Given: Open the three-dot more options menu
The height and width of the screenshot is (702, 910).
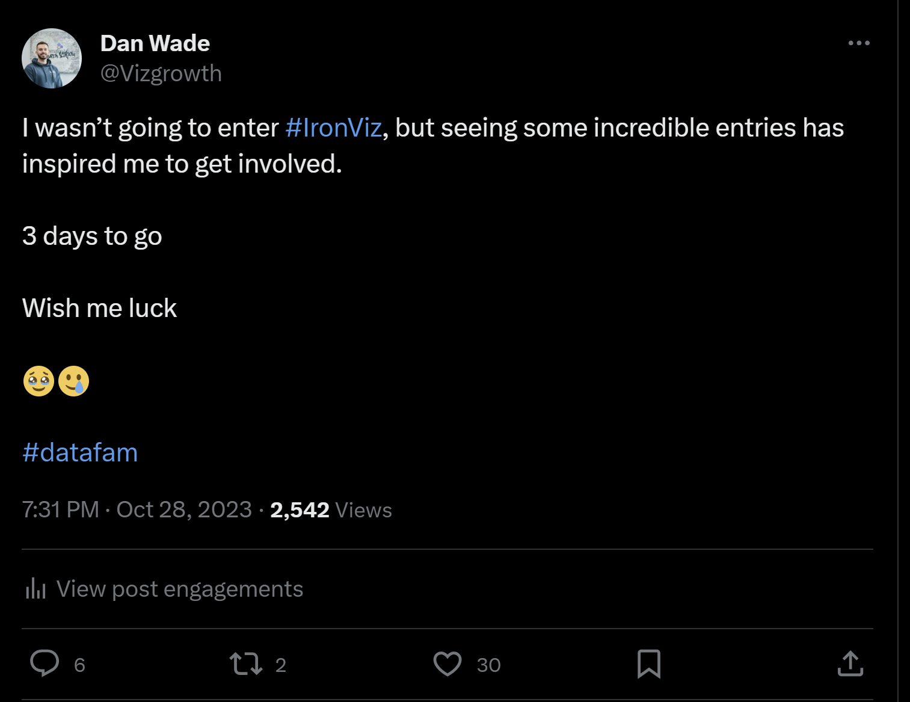Looking at the screenshot, I should pyautogui.click(x=858, y=43).
